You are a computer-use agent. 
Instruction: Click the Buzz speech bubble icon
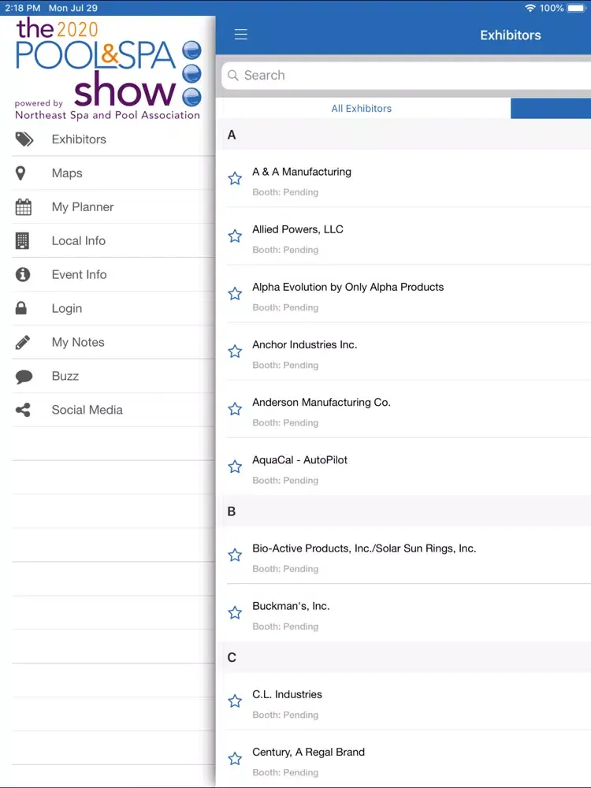point(24,377)
